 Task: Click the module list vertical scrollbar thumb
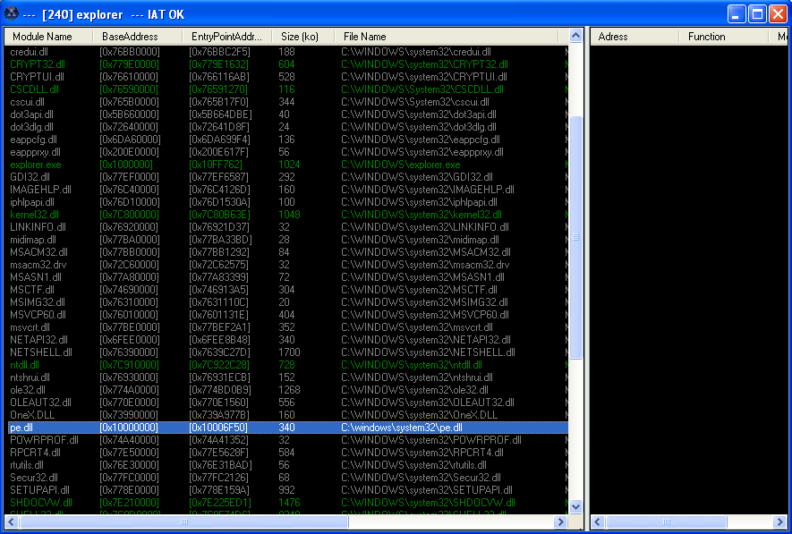coord(576,237)
